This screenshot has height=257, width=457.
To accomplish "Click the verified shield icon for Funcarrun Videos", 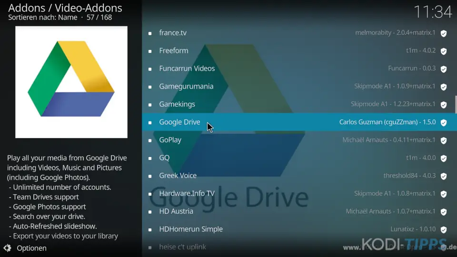I will [444, 69].
